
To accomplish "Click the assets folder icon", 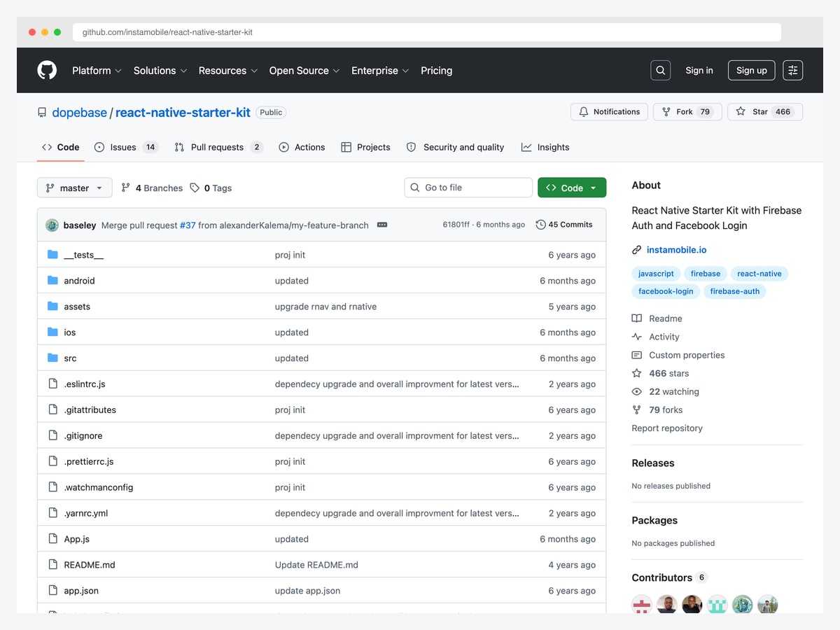I will [52, 306].
